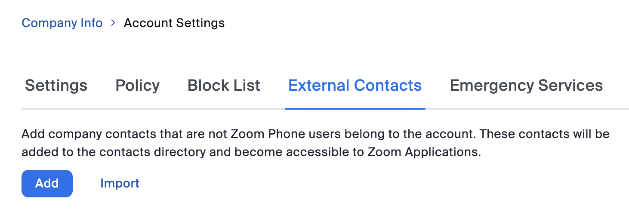Click the Import link
This screenshot has height=215, width=629.
[x=120, y=183]
